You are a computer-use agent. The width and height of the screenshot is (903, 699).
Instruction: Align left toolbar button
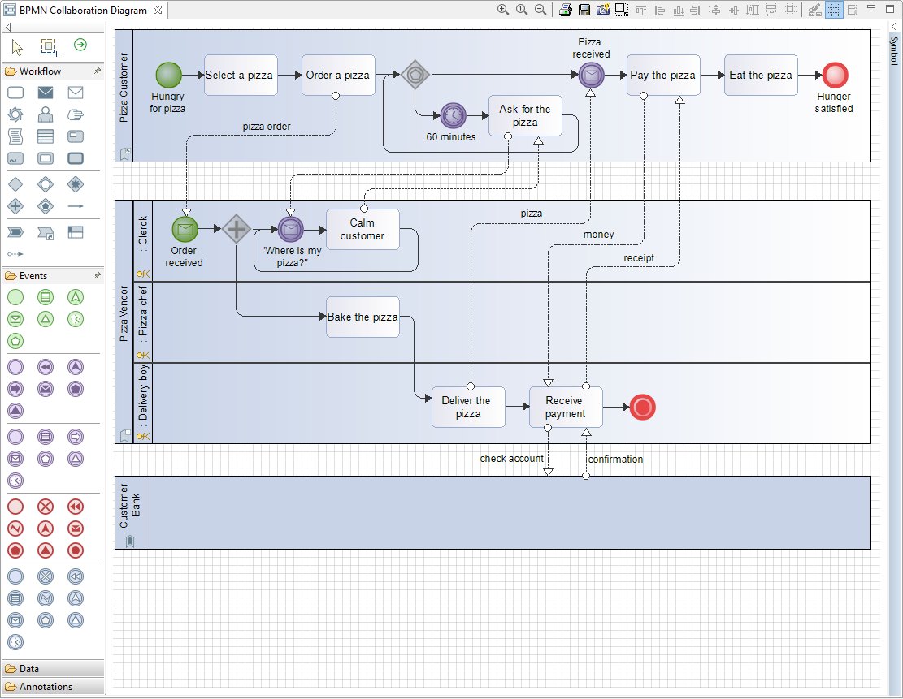click(660, 10)
